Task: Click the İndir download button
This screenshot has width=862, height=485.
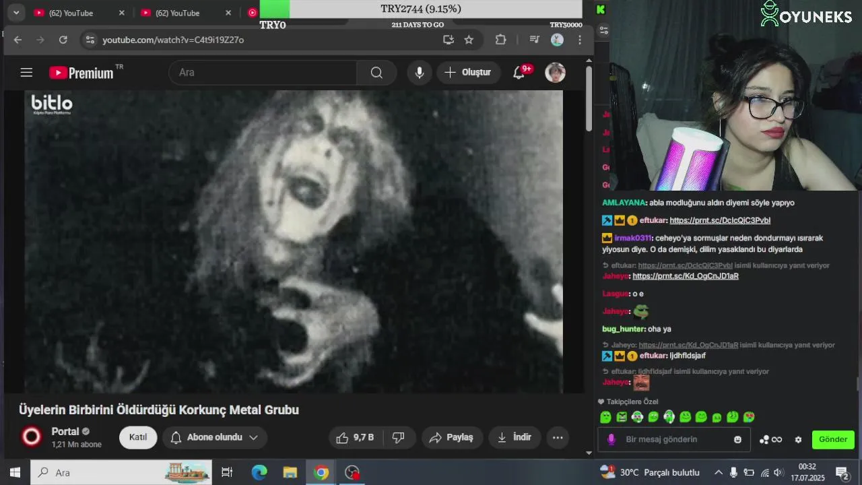Action: (515, 438)
